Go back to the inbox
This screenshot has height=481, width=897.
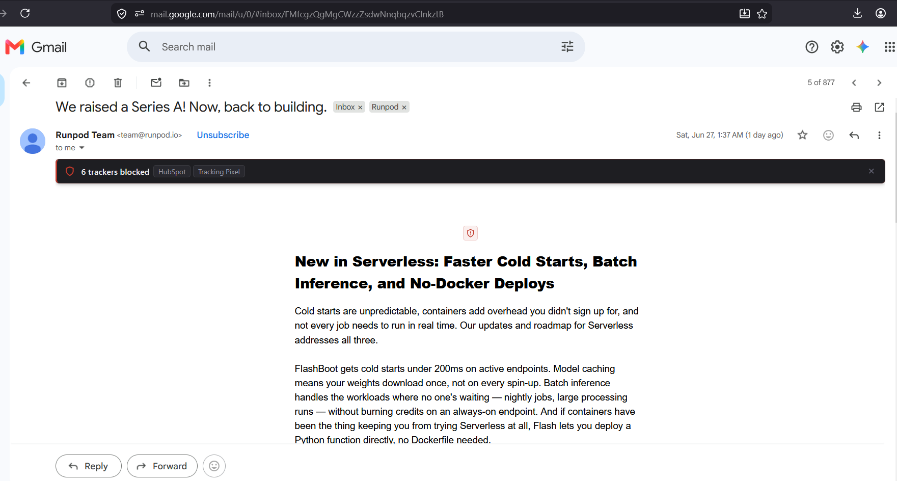coord(26,83)
